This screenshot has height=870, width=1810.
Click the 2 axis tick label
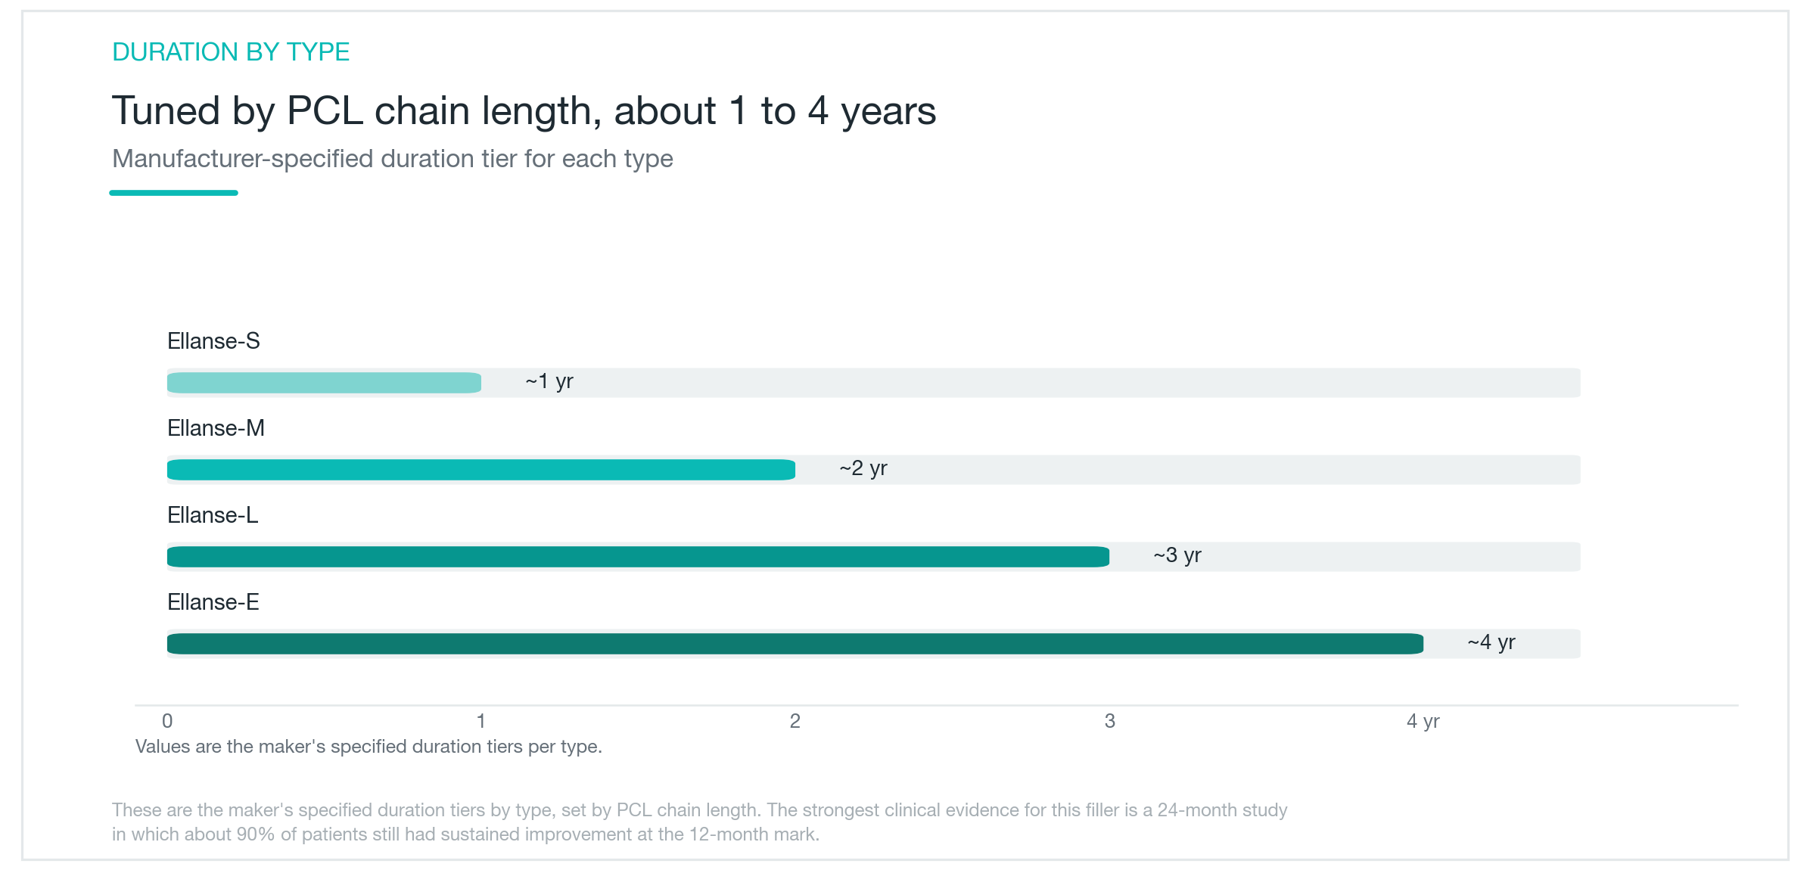click(x=795, y=721)
